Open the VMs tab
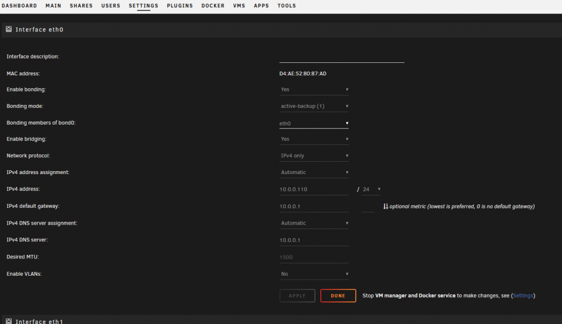The image size is (562, 324). [239, 6]
